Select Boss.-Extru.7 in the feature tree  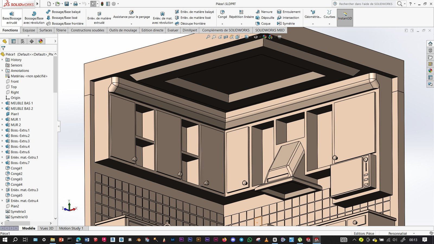20,163
